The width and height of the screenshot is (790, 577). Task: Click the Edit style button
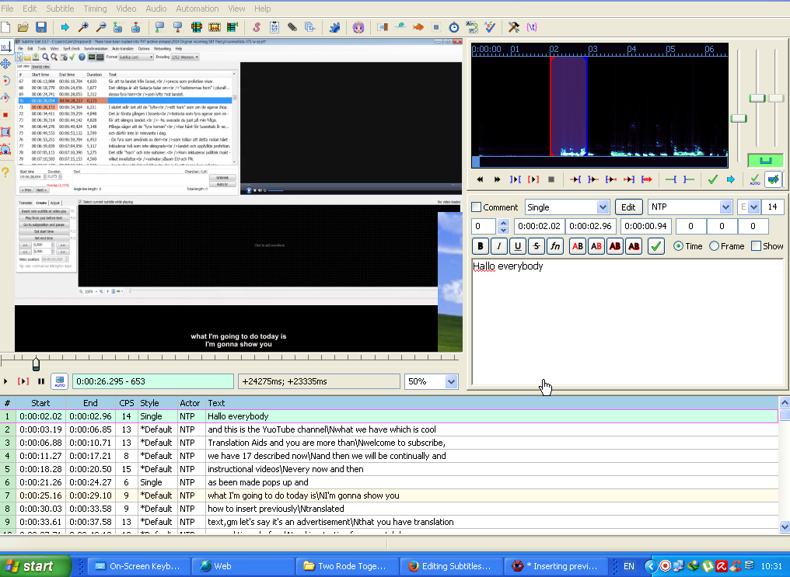(x=628, y=207)
